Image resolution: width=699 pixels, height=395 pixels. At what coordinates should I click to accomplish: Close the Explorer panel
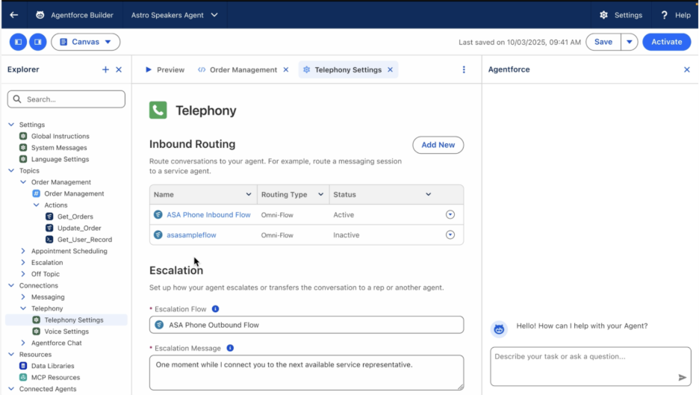119,69
